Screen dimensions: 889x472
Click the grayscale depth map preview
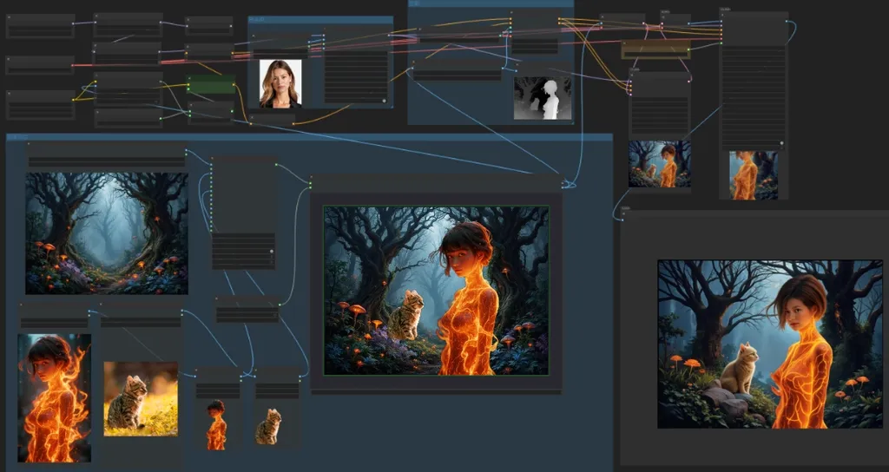click(x=543, y=98)
